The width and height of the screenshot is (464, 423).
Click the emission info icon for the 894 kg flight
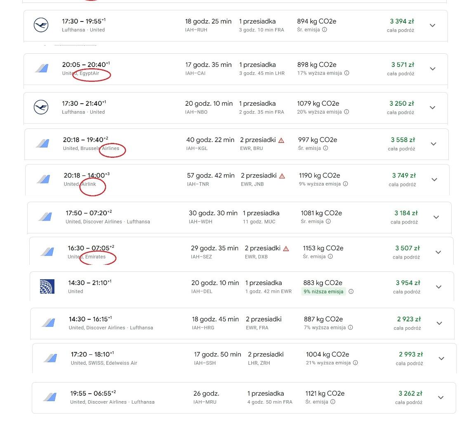325,30
